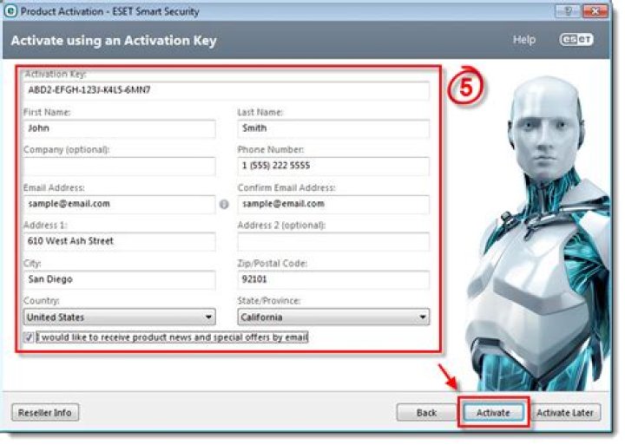Click the Activation Key field
Image resolution: width=625 pixels, height=445 pixels.
226,90
